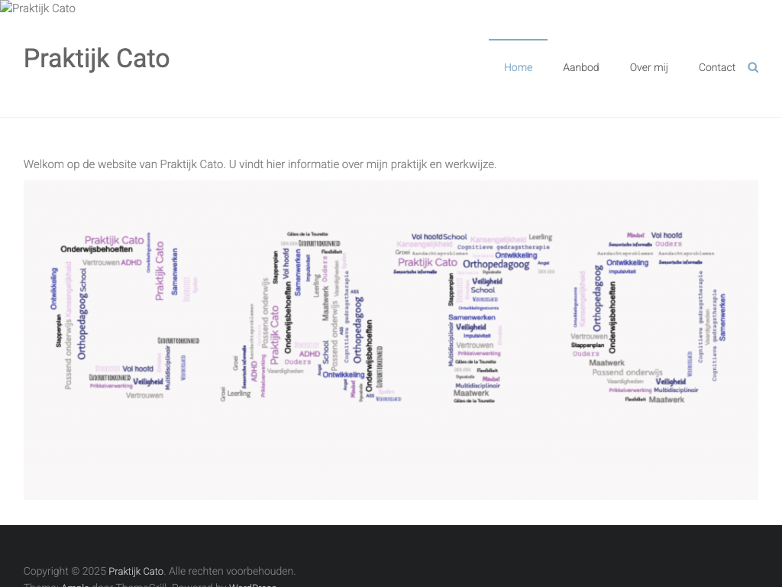Click the large Praktijk Cato site title
This screenshot has height=587, width=782.
pos(96,58)
